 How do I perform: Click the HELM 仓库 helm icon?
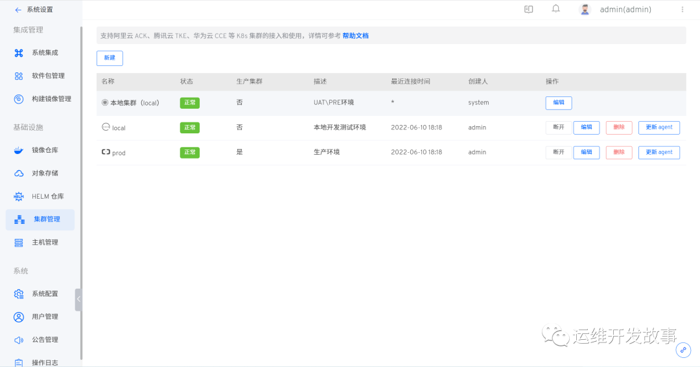pos(19,197)
